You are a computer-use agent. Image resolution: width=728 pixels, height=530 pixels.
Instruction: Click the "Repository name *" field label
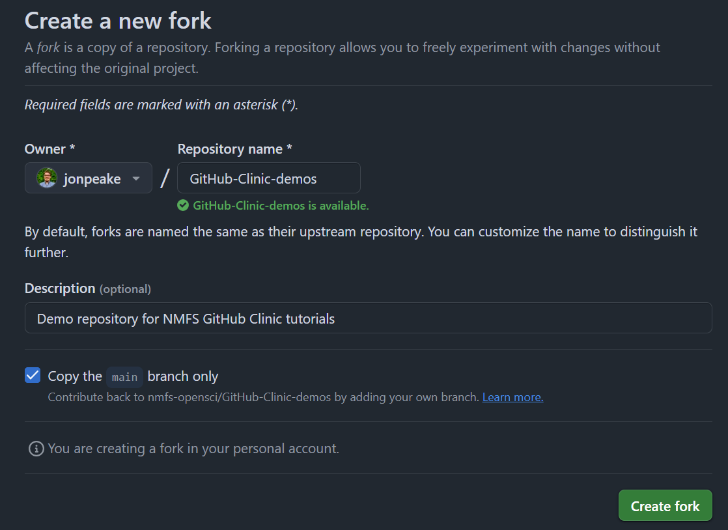234,149
